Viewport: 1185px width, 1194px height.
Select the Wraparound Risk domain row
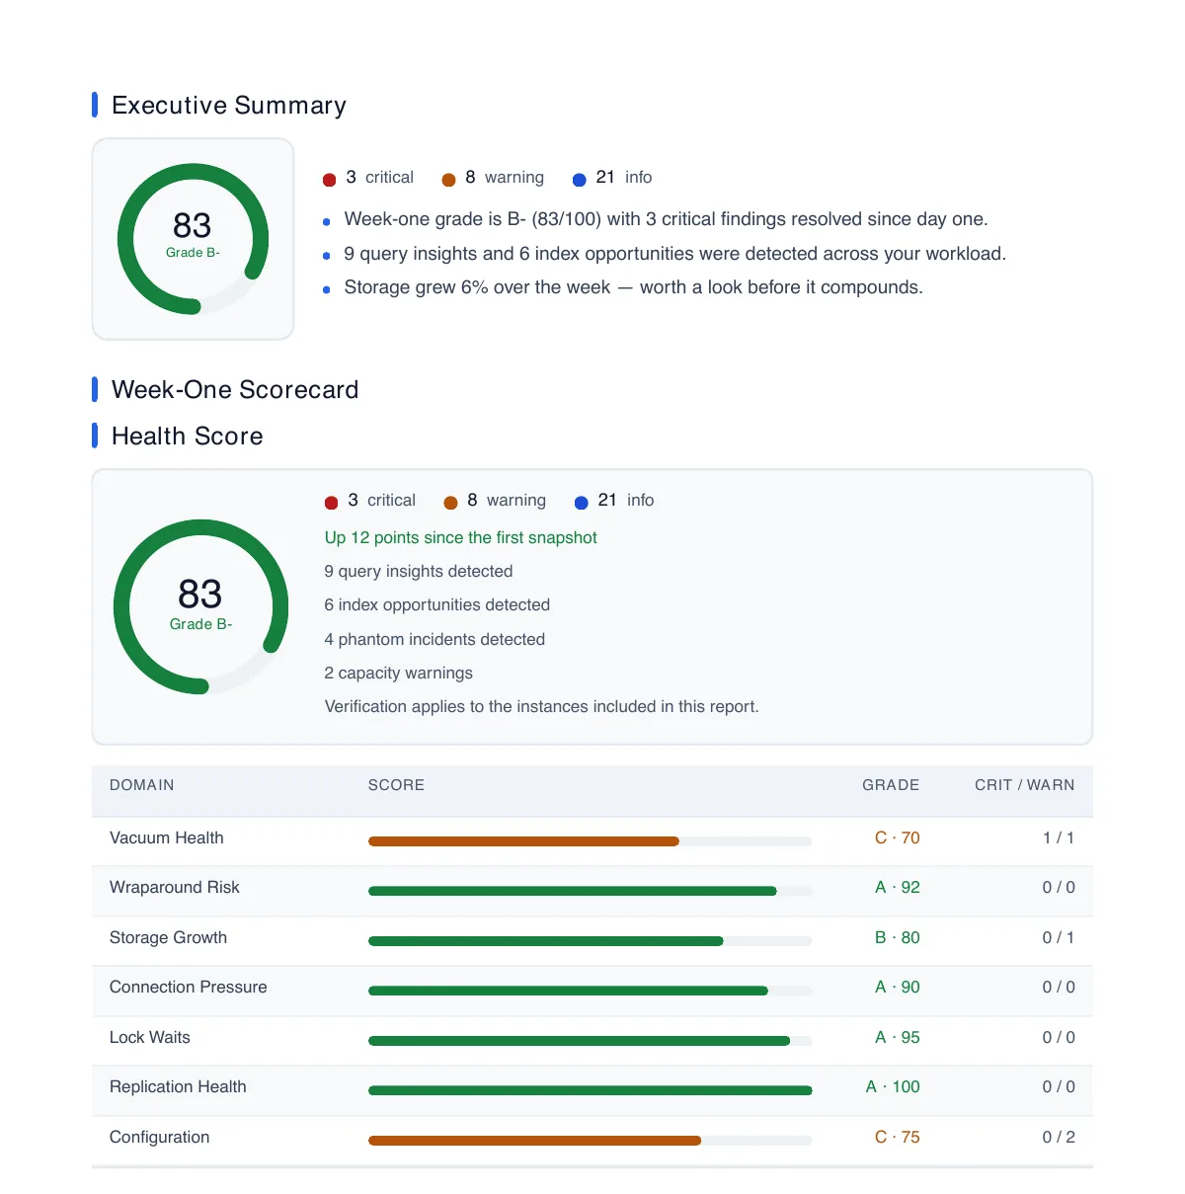click(x=592, y=892)
